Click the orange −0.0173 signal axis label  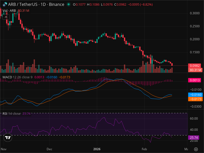point(195,99)
